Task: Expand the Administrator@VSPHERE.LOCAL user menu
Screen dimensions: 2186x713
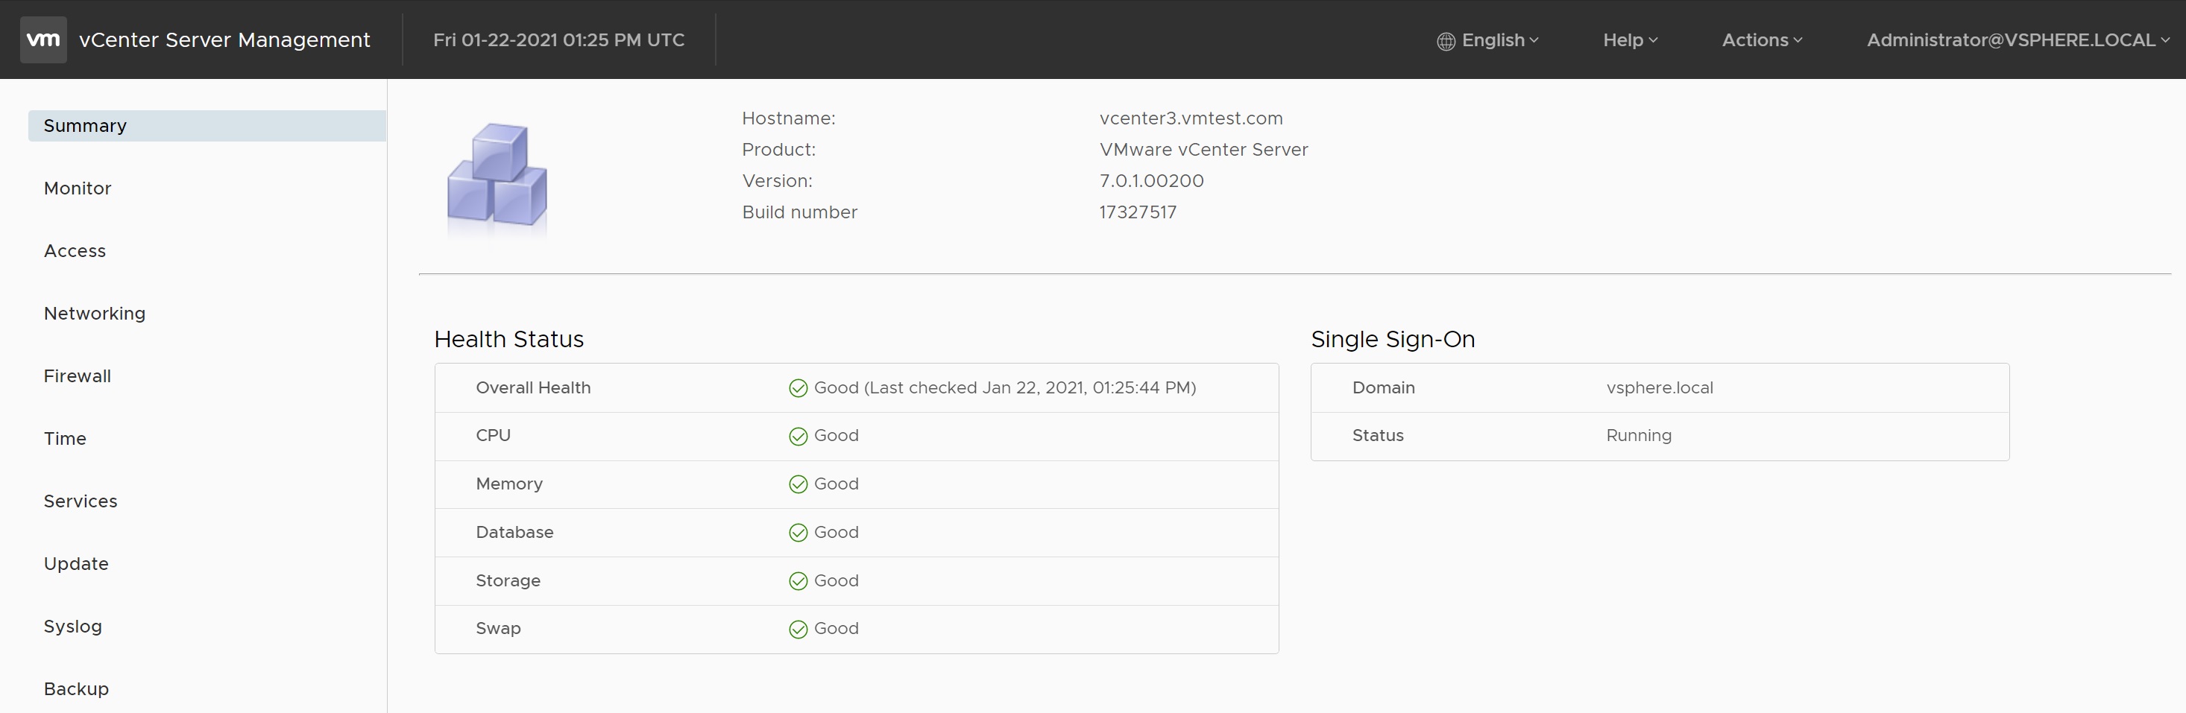Action: click(x=2017, y=39)
